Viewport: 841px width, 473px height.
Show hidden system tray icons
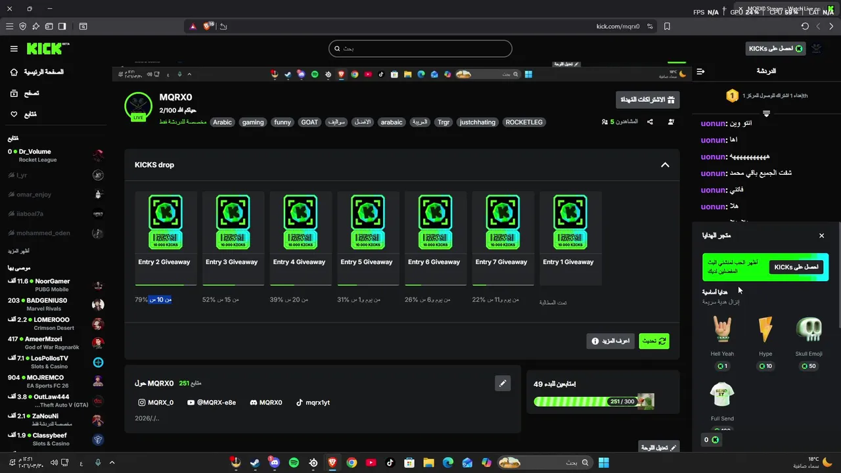coord(112,462)
